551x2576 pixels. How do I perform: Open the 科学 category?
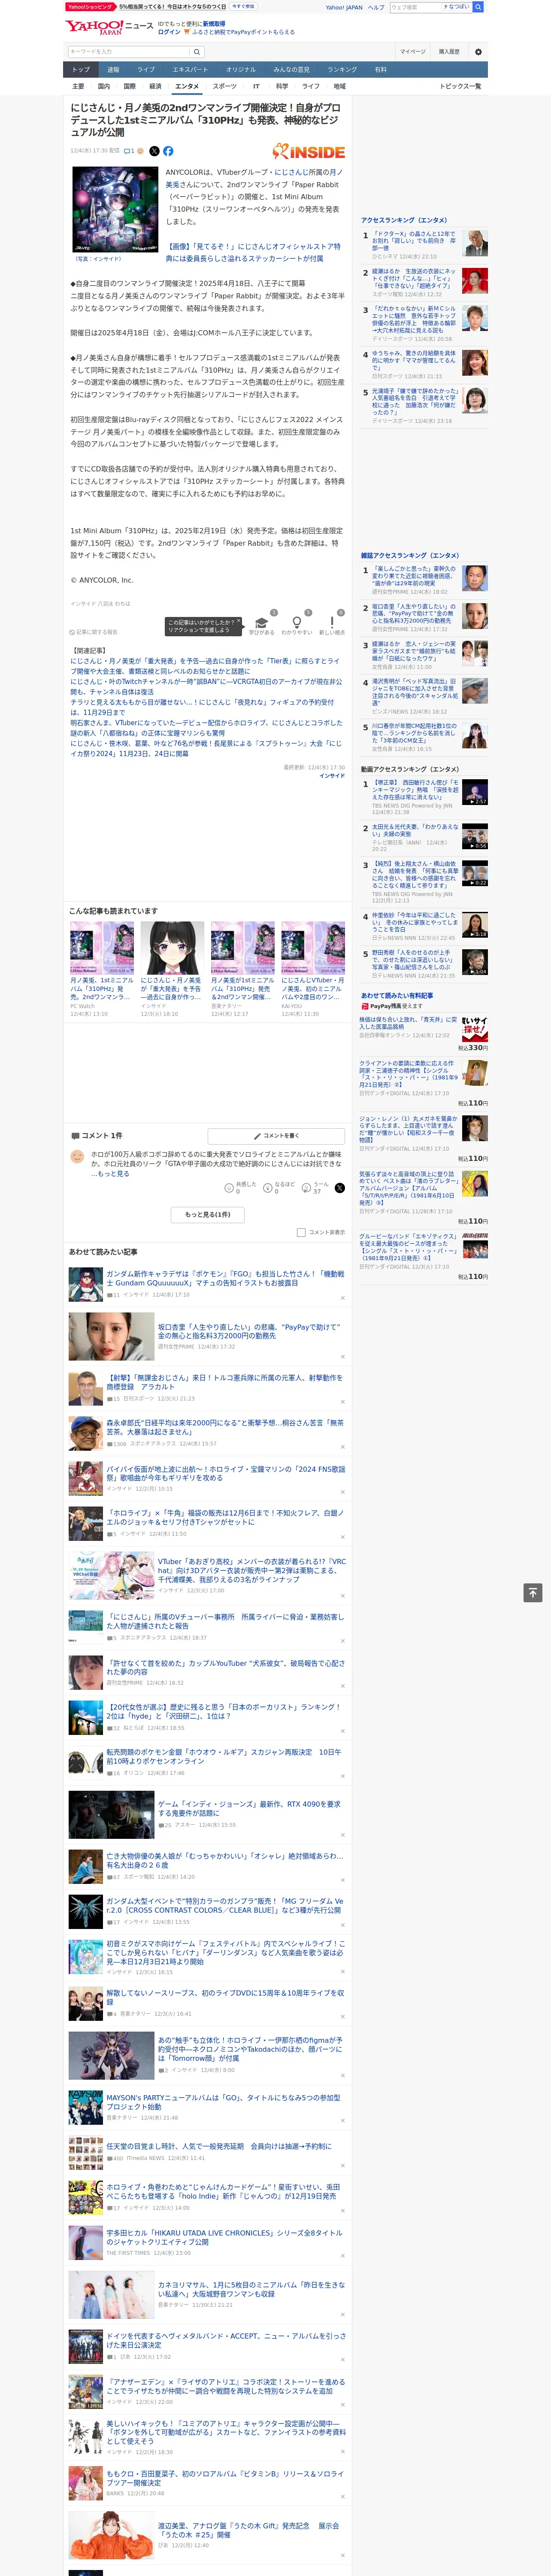point(282,86)
